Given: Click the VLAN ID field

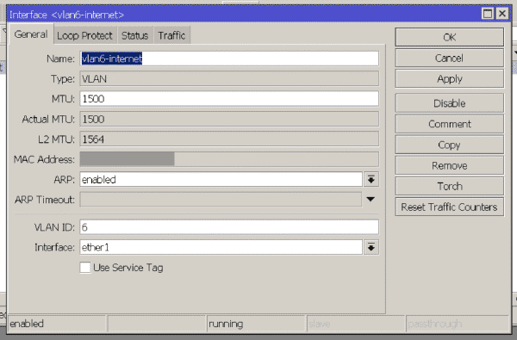Looking at the screenshot, I should pyautogui.click(x=229, y=227).
